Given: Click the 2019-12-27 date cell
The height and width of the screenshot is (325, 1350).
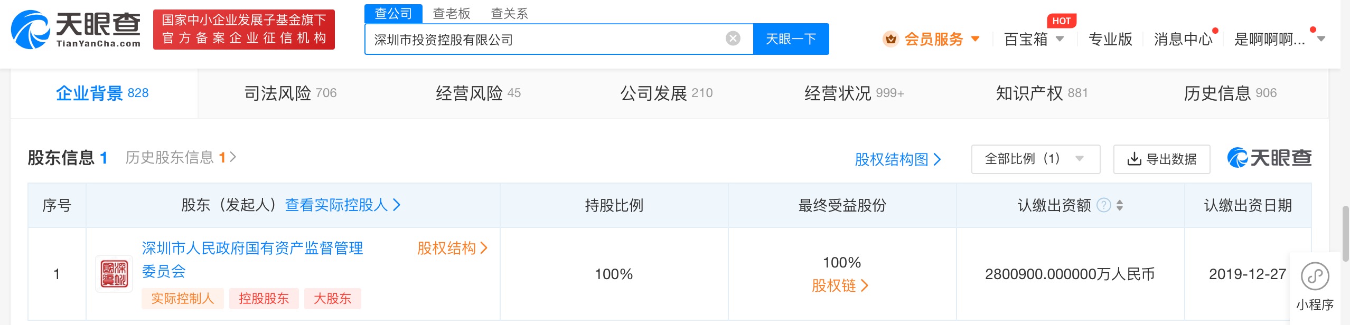Looking at the screenshot, I should pos(1248,274).
